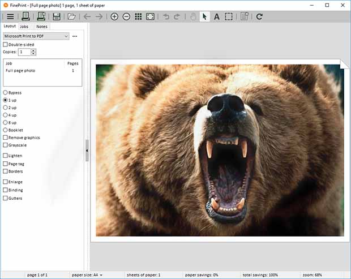Viewport: 351px width, 279px height.
Task: Collapse the side panel arrow handle
Action: [87, 151]
